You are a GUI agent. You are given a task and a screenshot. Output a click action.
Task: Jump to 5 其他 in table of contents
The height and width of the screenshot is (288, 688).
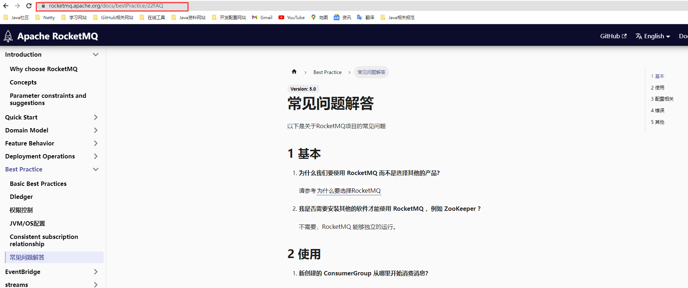pos(658,122)
